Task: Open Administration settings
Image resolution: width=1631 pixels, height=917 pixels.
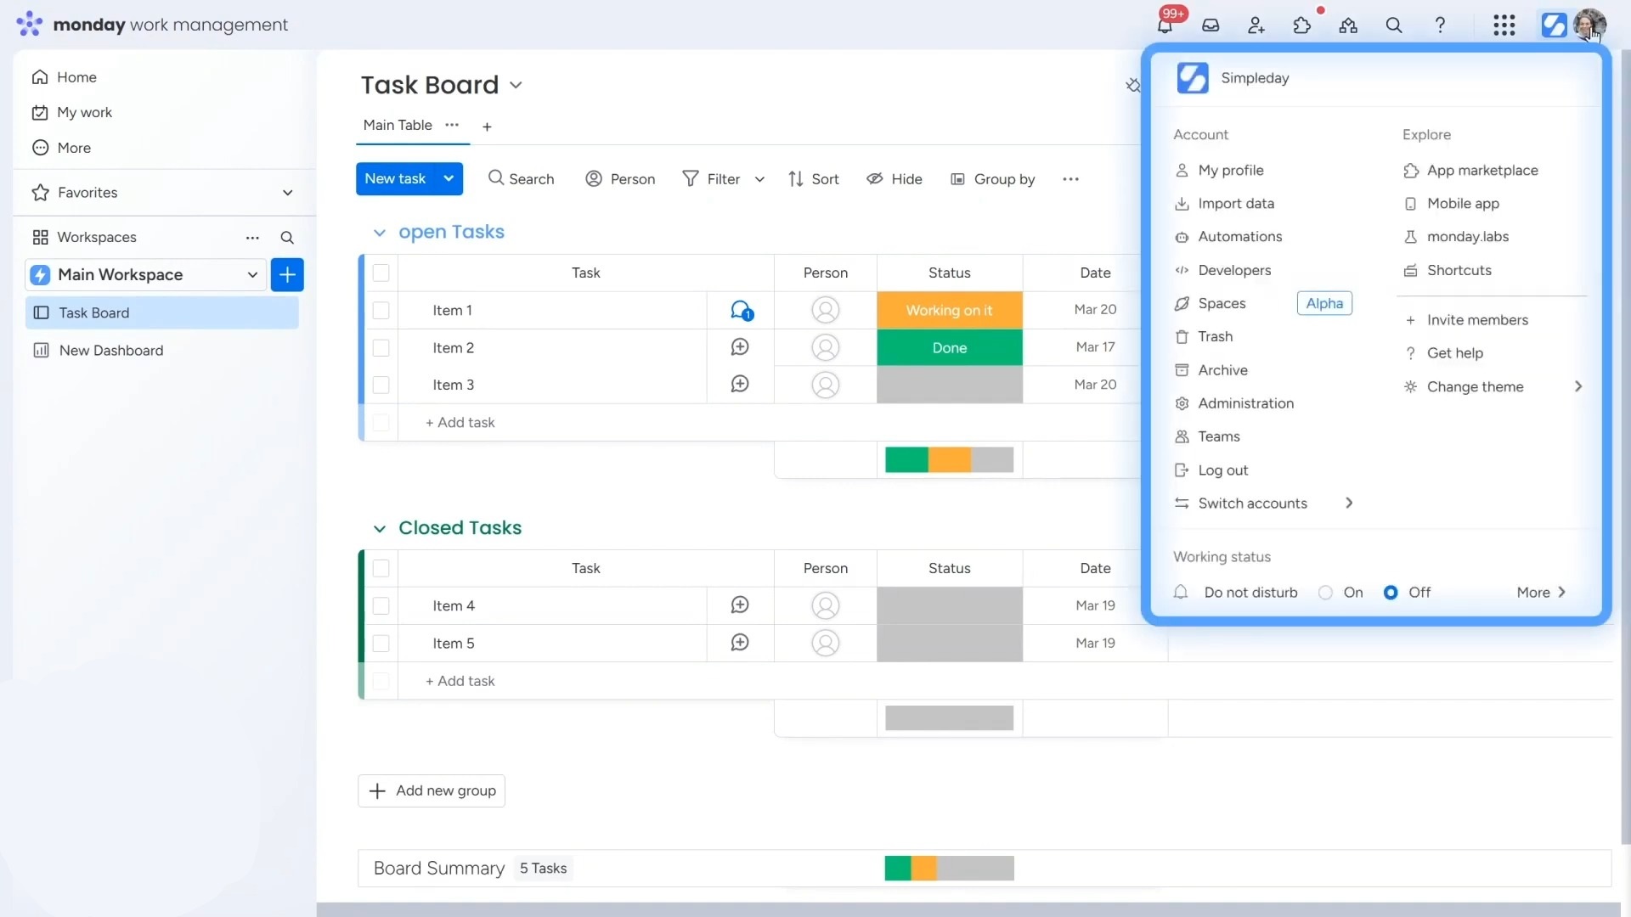Action: [x=1245, y=403]
